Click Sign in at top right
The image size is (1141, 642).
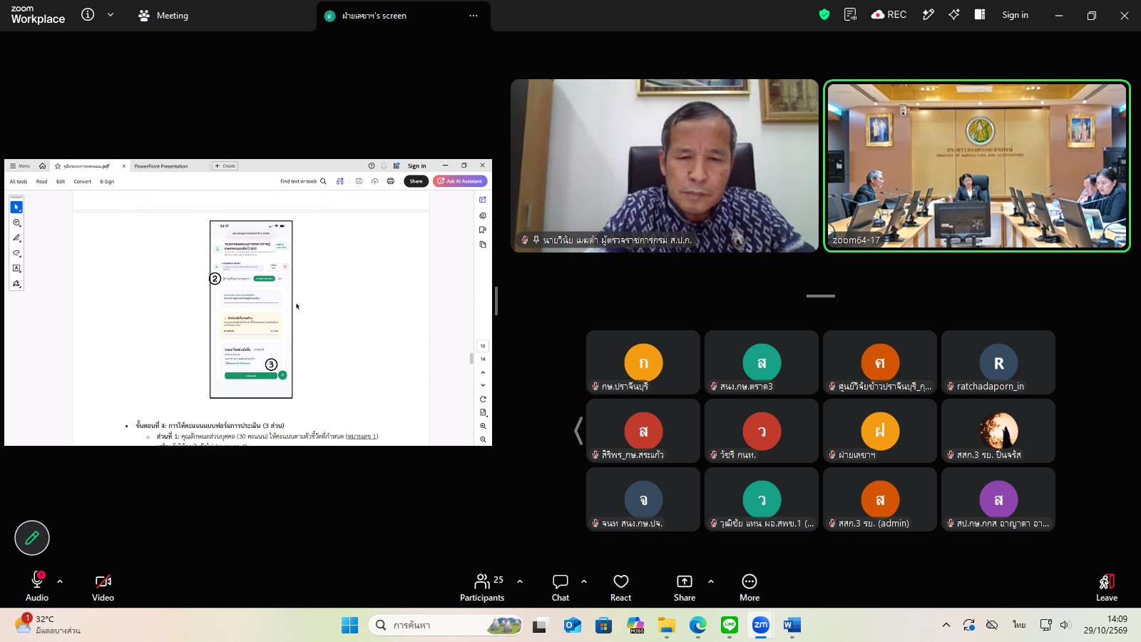[1015, 15]
